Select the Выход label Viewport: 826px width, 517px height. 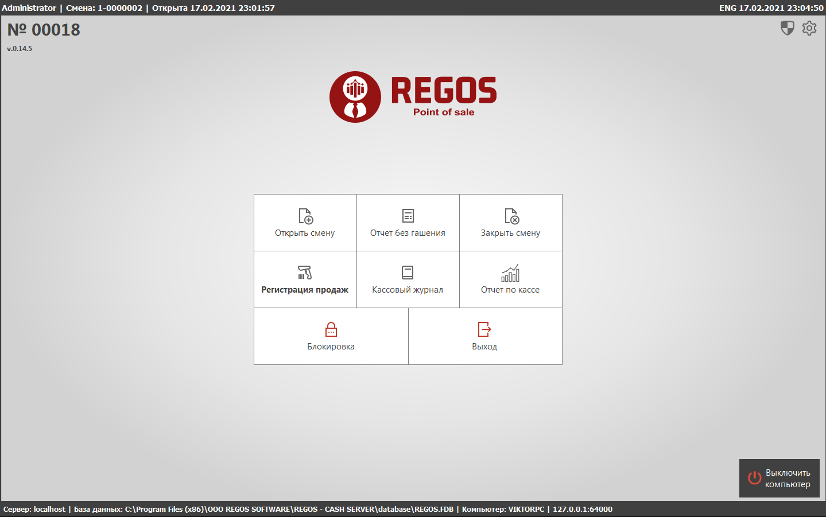point(484,347)
